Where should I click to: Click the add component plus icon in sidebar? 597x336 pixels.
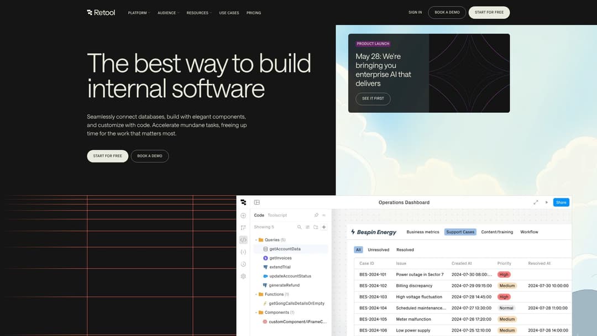243,216
